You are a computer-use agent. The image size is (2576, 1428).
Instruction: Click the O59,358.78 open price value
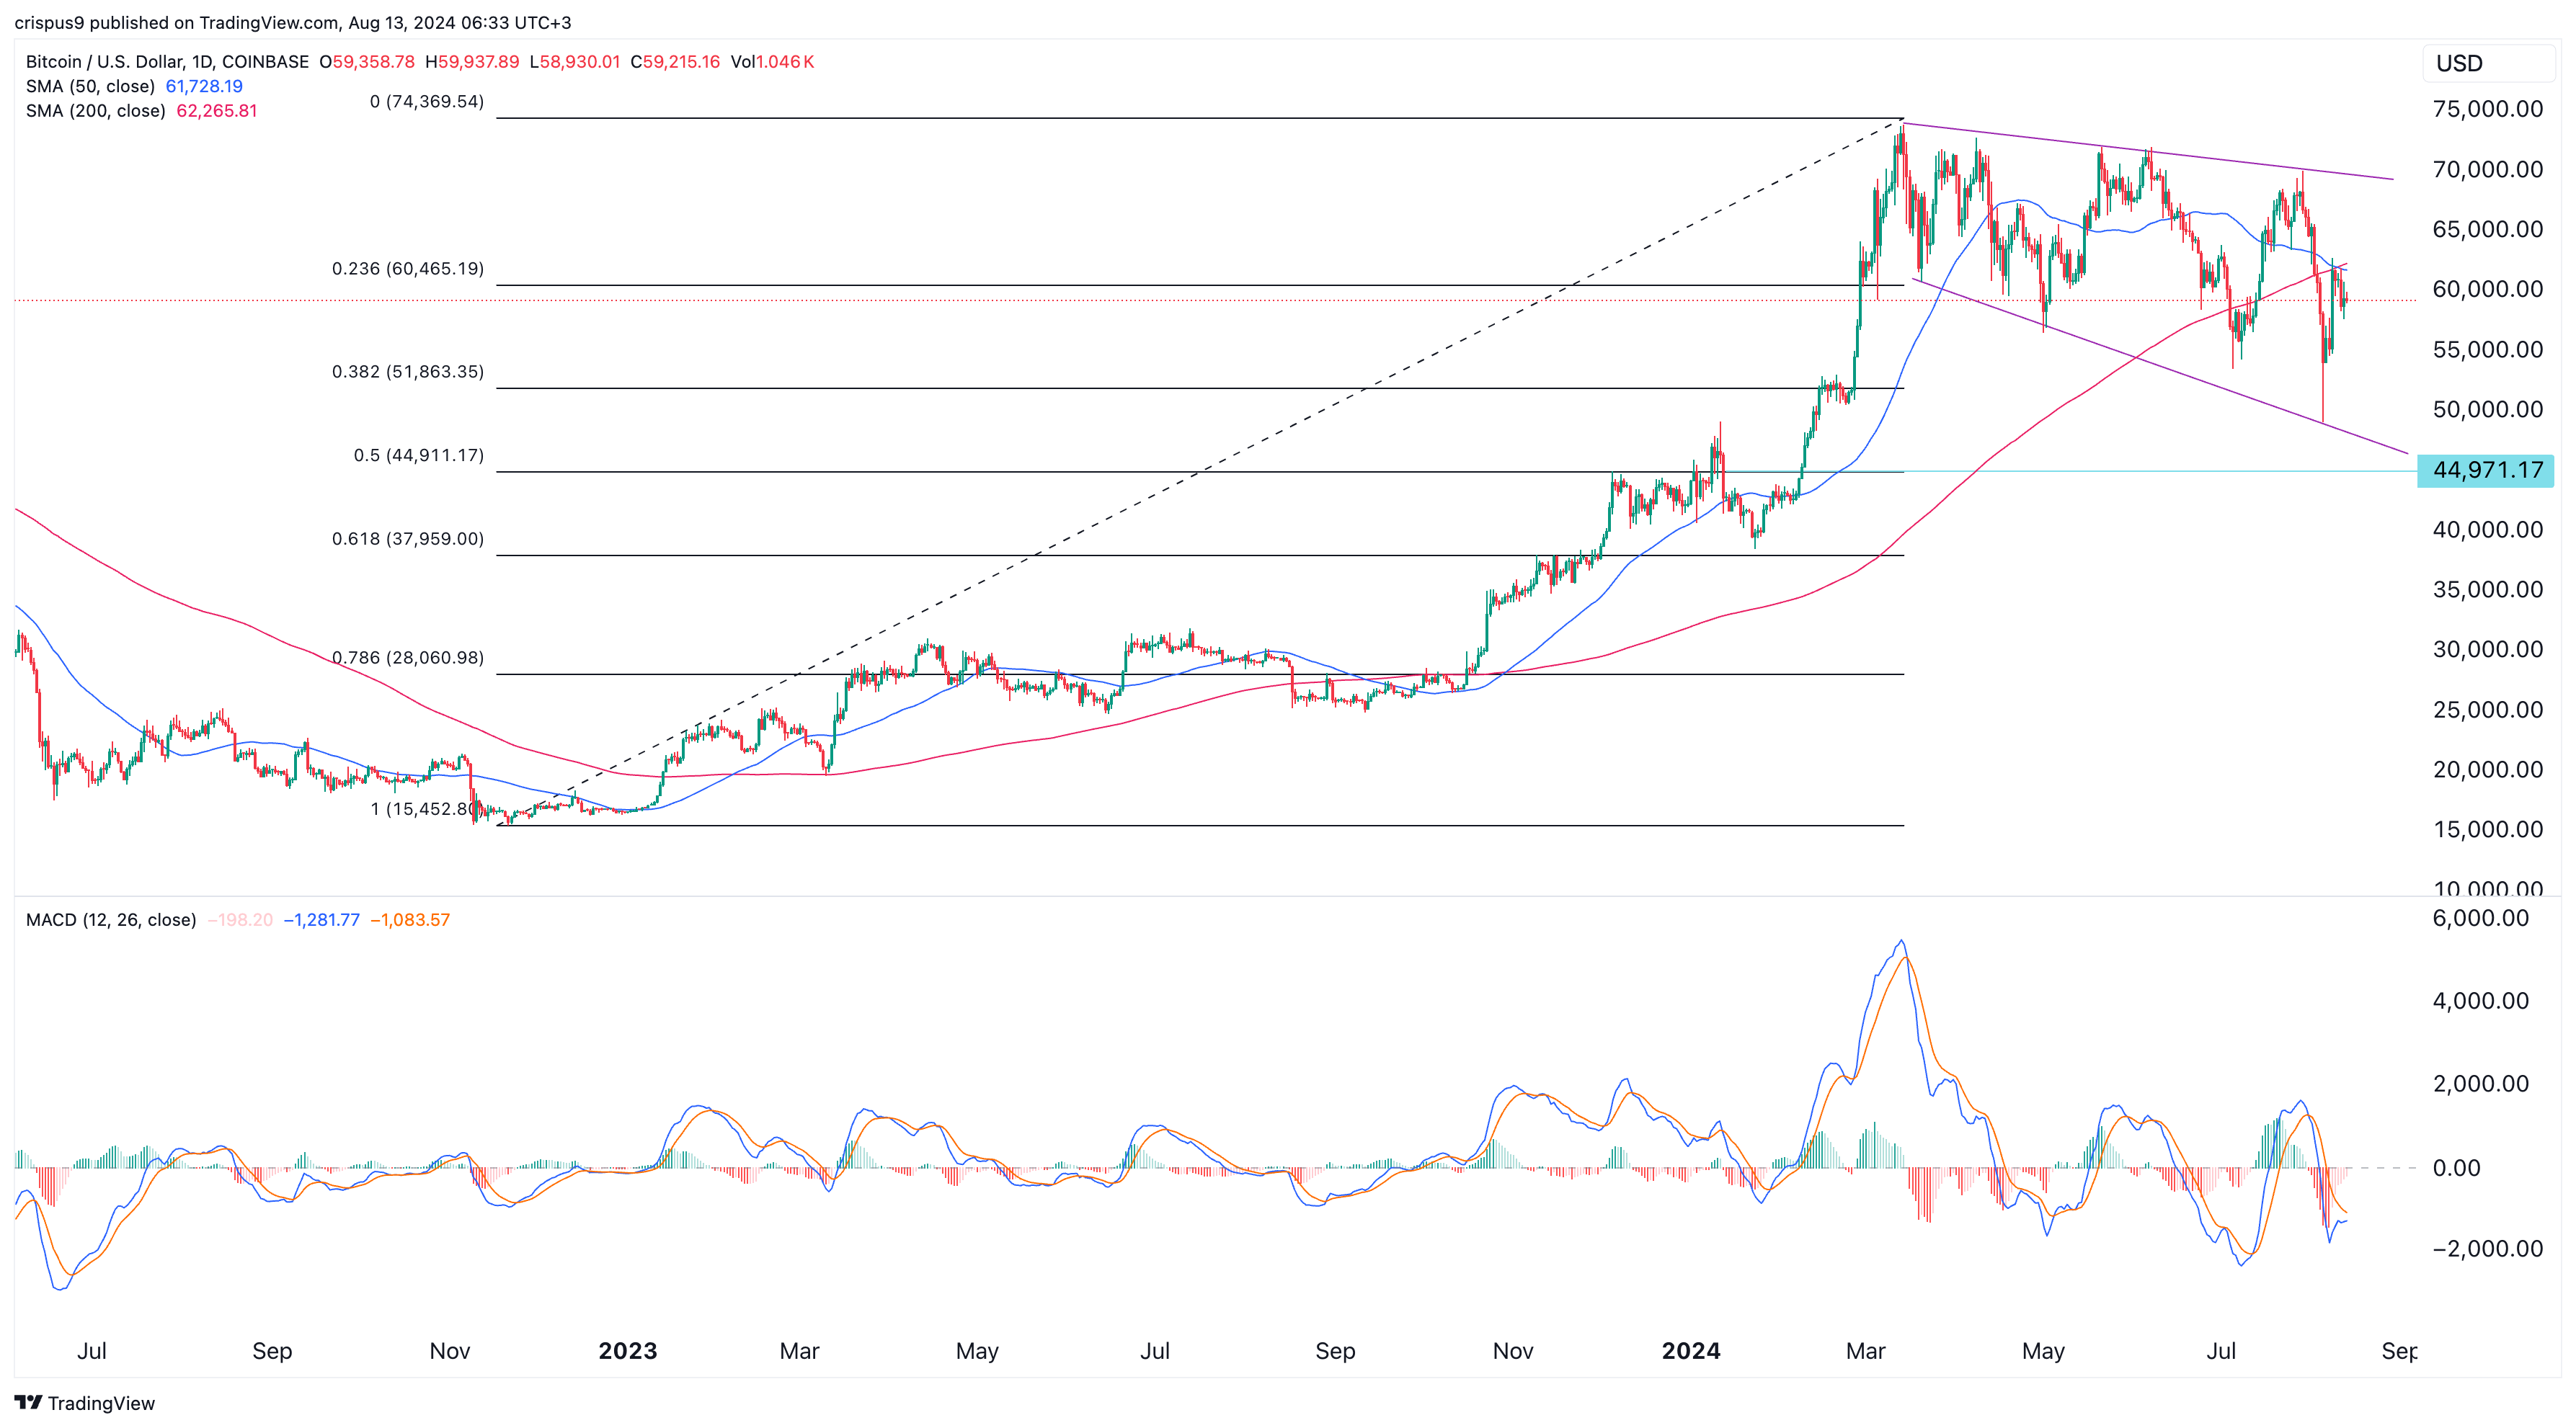367,61
